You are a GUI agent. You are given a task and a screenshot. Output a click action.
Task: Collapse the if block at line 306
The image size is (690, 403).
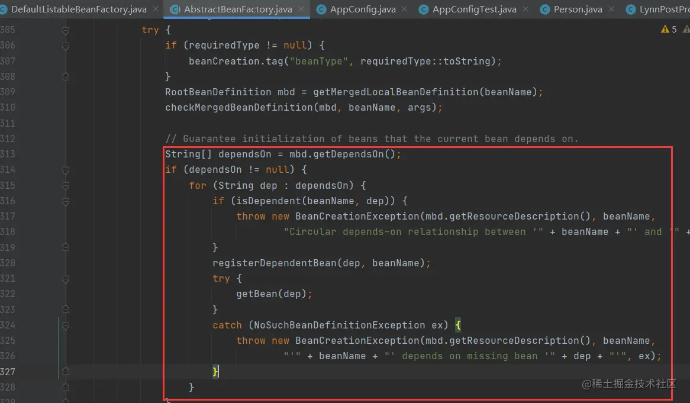(66, 46)
